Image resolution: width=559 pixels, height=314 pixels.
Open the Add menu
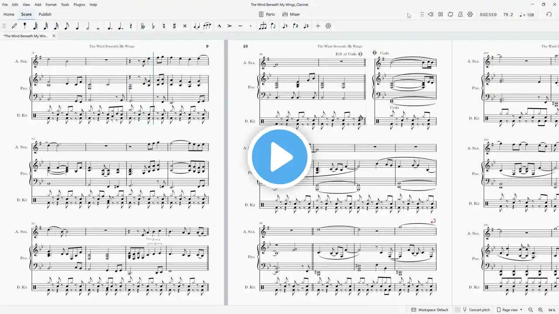(38, 4)
